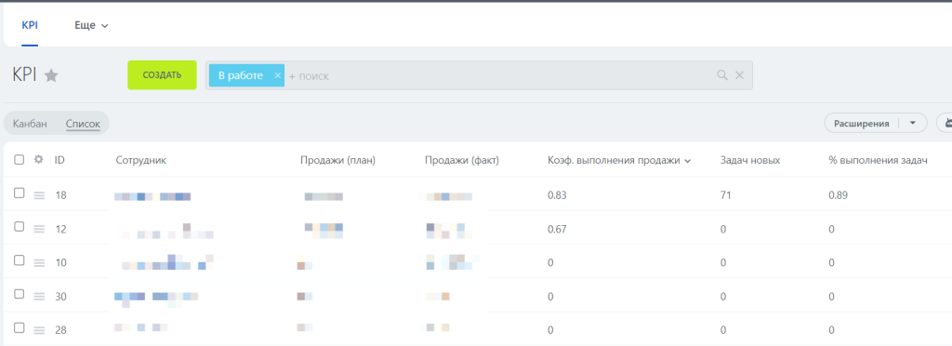Switch to Канбан view
The image size is (952, 346).
(30, 123)
